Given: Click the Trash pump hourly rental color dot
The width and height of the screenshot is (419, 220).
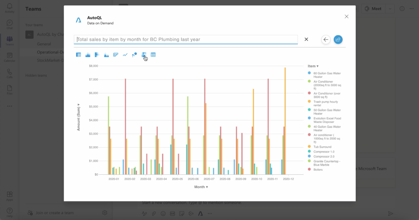Looking at the screenshot, I should coord(309,102).
